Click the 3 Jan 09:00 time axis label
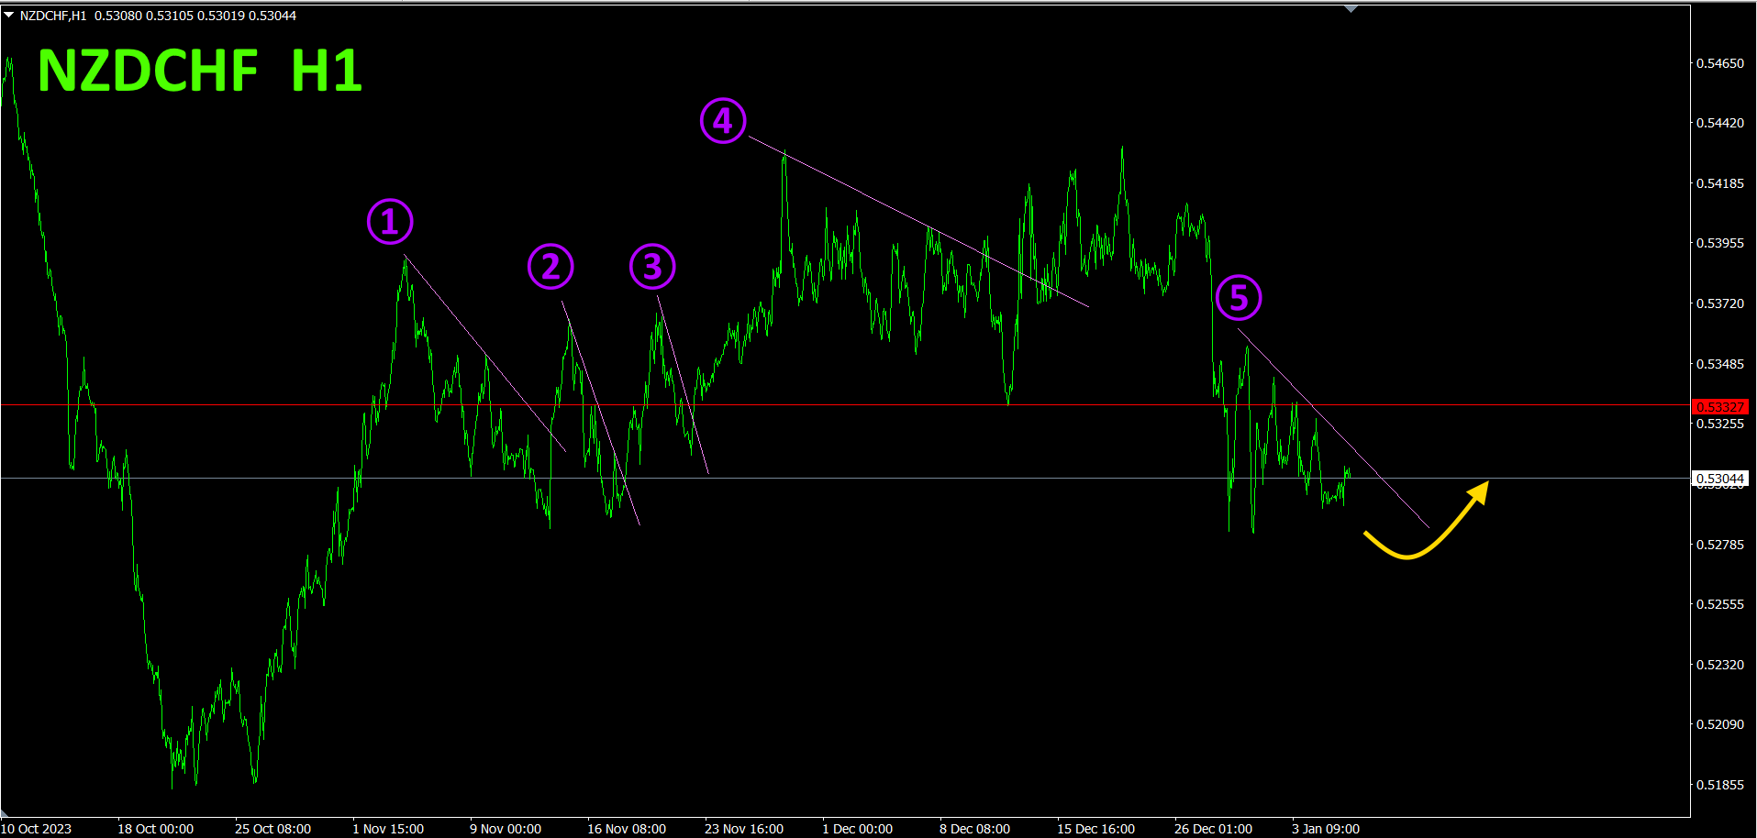 [1326, 829]
